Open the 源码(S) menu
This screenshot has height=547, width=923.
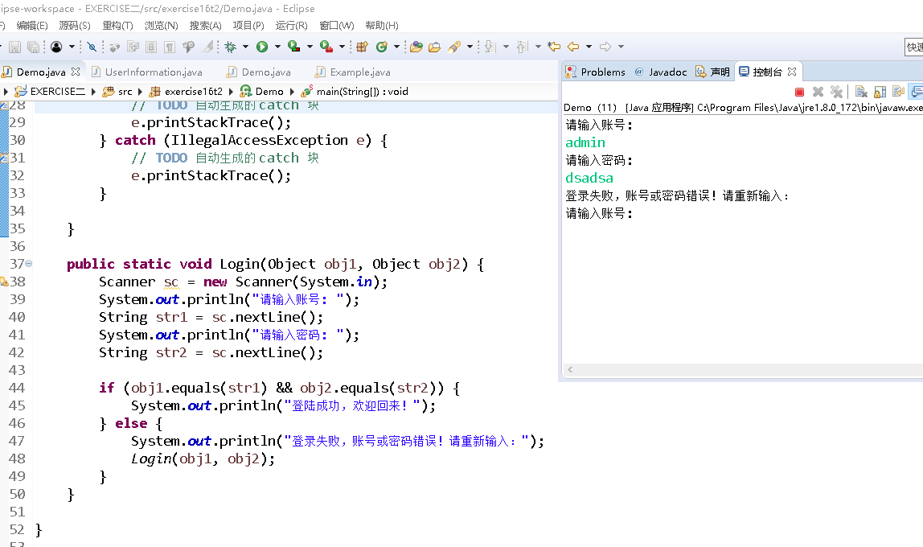coord(75,25)
